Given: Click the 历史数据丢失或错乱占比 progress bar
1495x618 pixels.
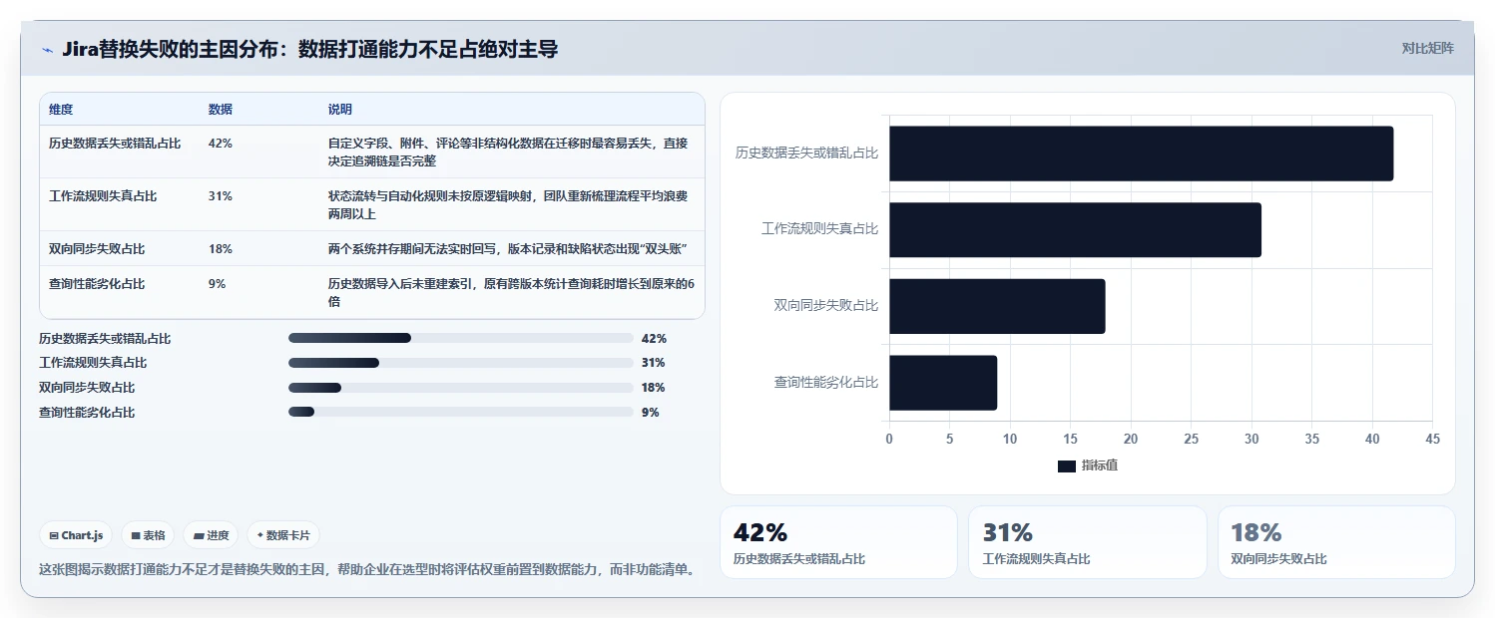Looking at the screenshot, I should (461, 338).
